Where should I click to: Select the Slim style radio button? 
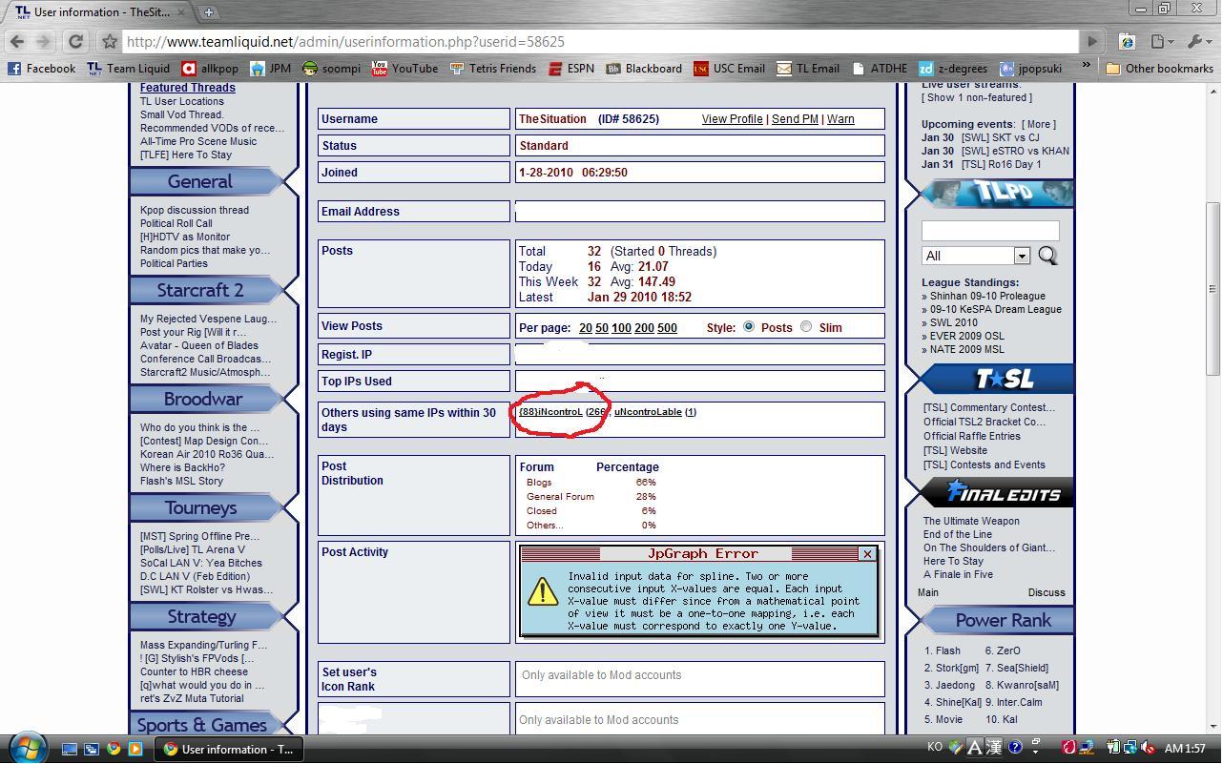[x=806, y=327]
